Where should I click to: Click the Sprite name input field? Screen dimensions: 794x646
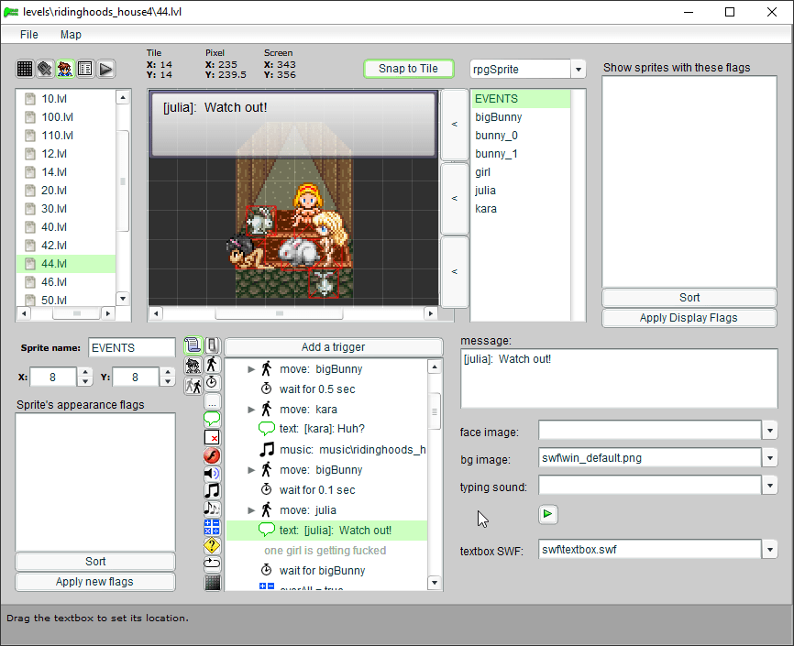(x=131, y=348)
